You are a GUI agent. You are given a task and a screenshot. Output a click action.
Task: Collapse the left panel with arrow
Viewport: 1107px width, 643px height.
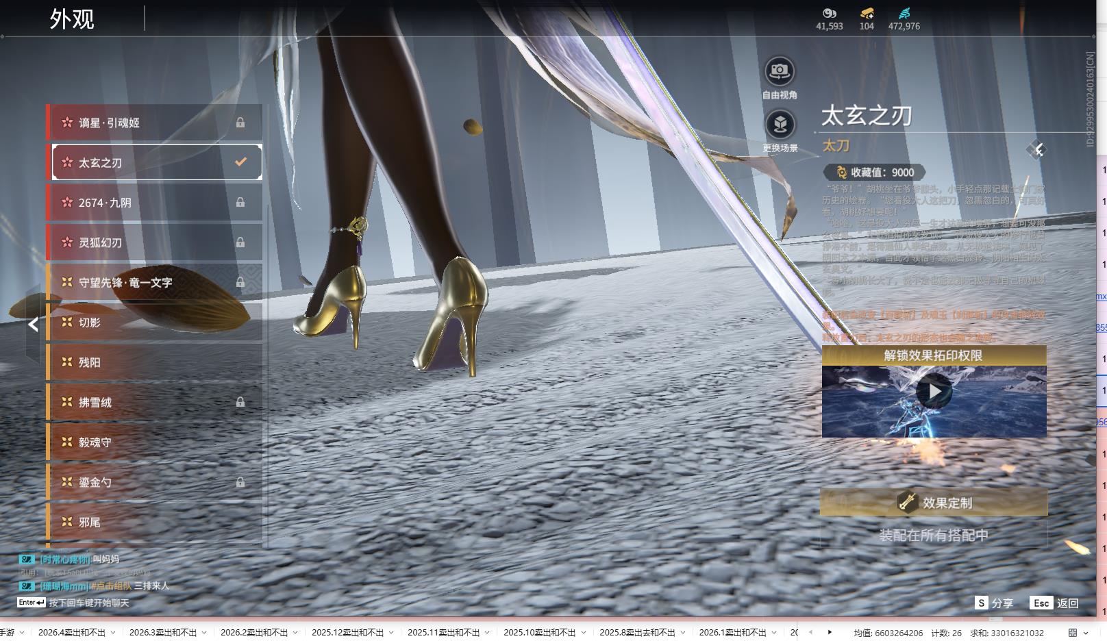tap(33, 325)
